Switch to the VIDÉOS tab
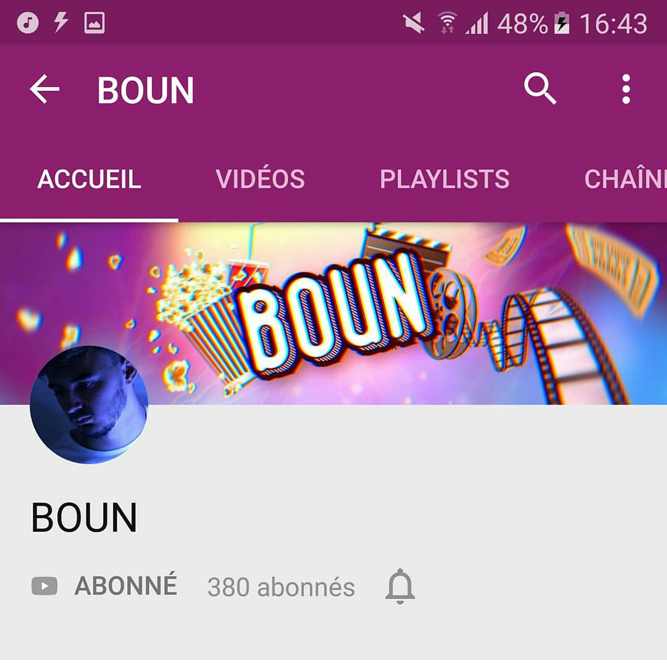 [261, 178]
